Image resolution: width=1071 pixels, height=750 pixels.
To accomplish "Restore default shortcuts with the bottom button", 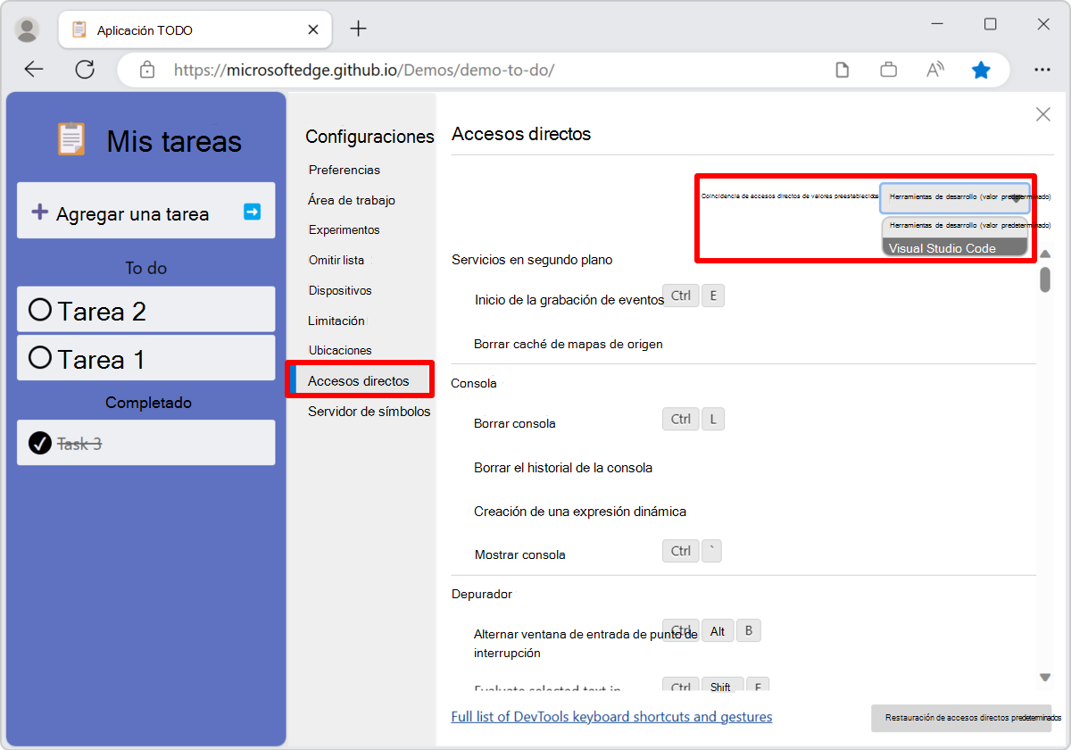I will (x=961, y=718).
